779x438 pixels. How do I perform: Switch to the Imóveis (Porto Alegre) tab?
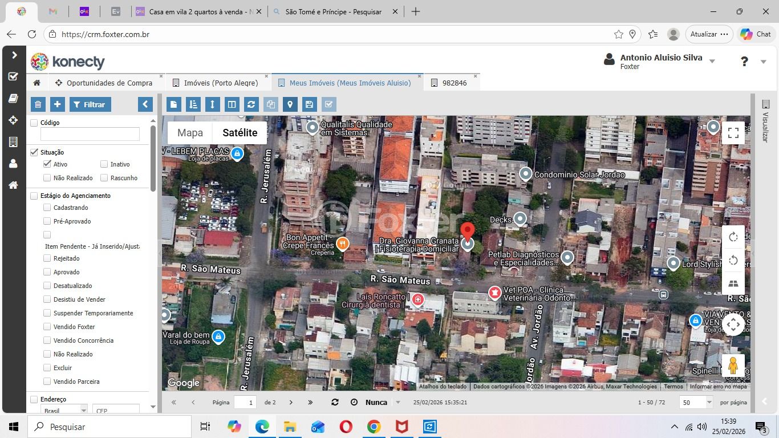221,83
